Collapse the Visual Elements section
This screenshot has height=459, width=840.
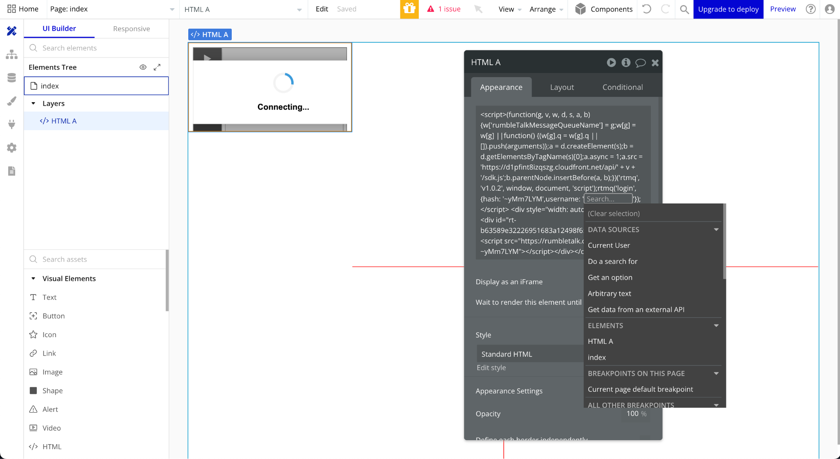coord(34,279)
